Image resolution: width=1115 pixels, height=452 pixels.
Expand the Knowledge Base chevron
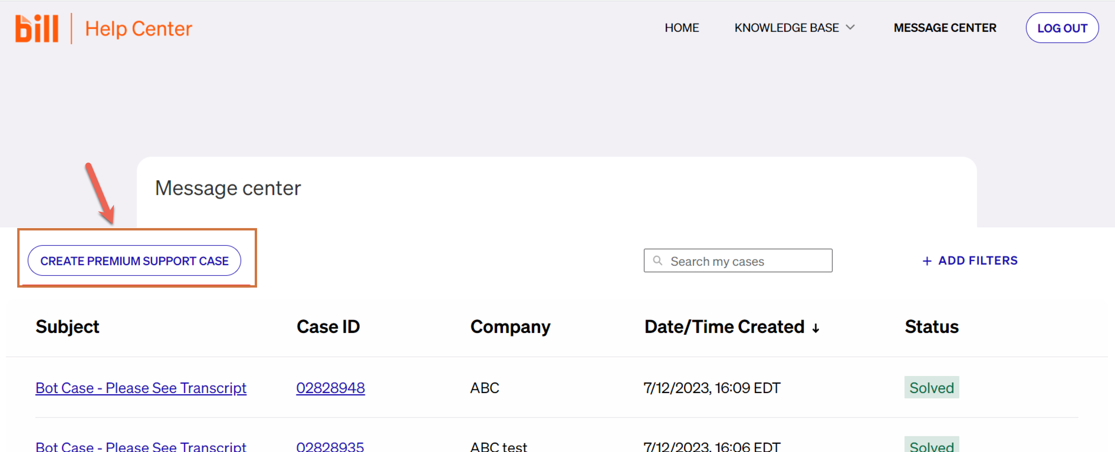tap(850, 28)
